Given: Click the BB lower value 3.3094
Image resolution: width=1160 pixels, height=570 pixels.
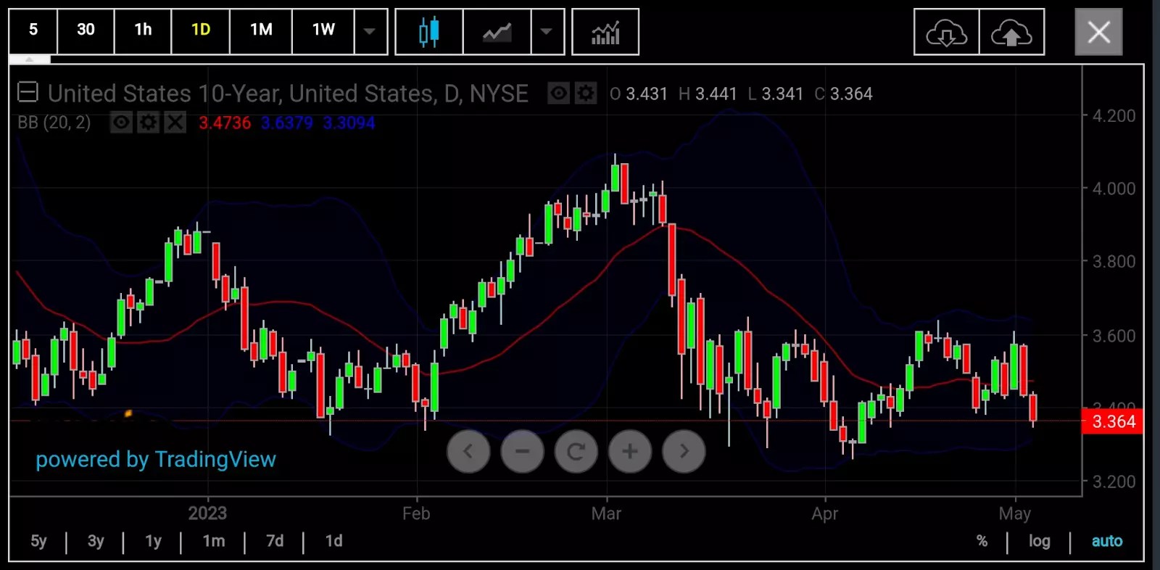Looking at the screenshot, I should [349, 123].
